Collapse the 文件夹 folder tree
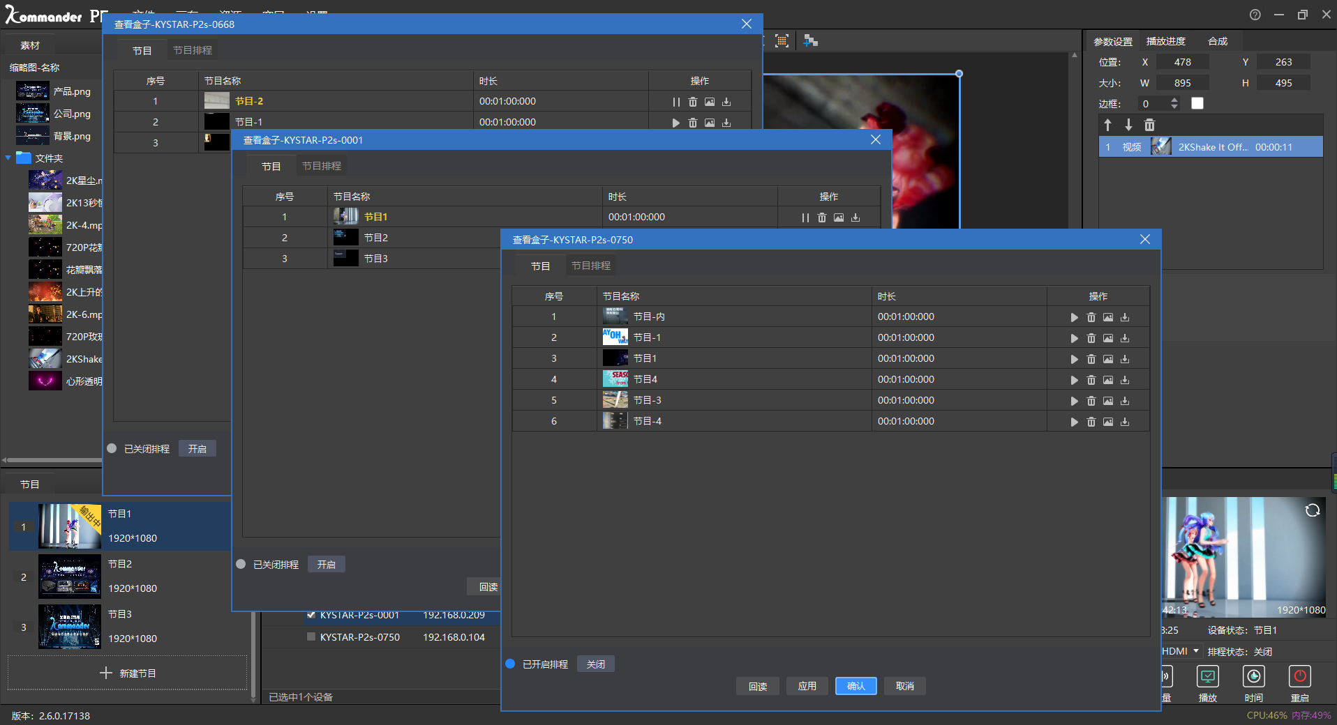Screen dimensions: 1337x725 point(8,158)
